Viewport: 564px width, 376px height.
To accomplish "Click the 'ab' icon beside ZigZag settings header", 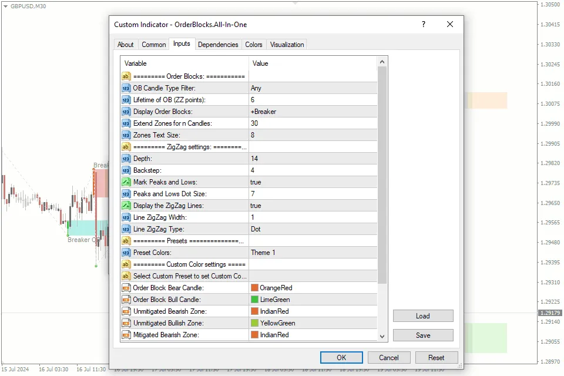I will [x=126, y=147].
